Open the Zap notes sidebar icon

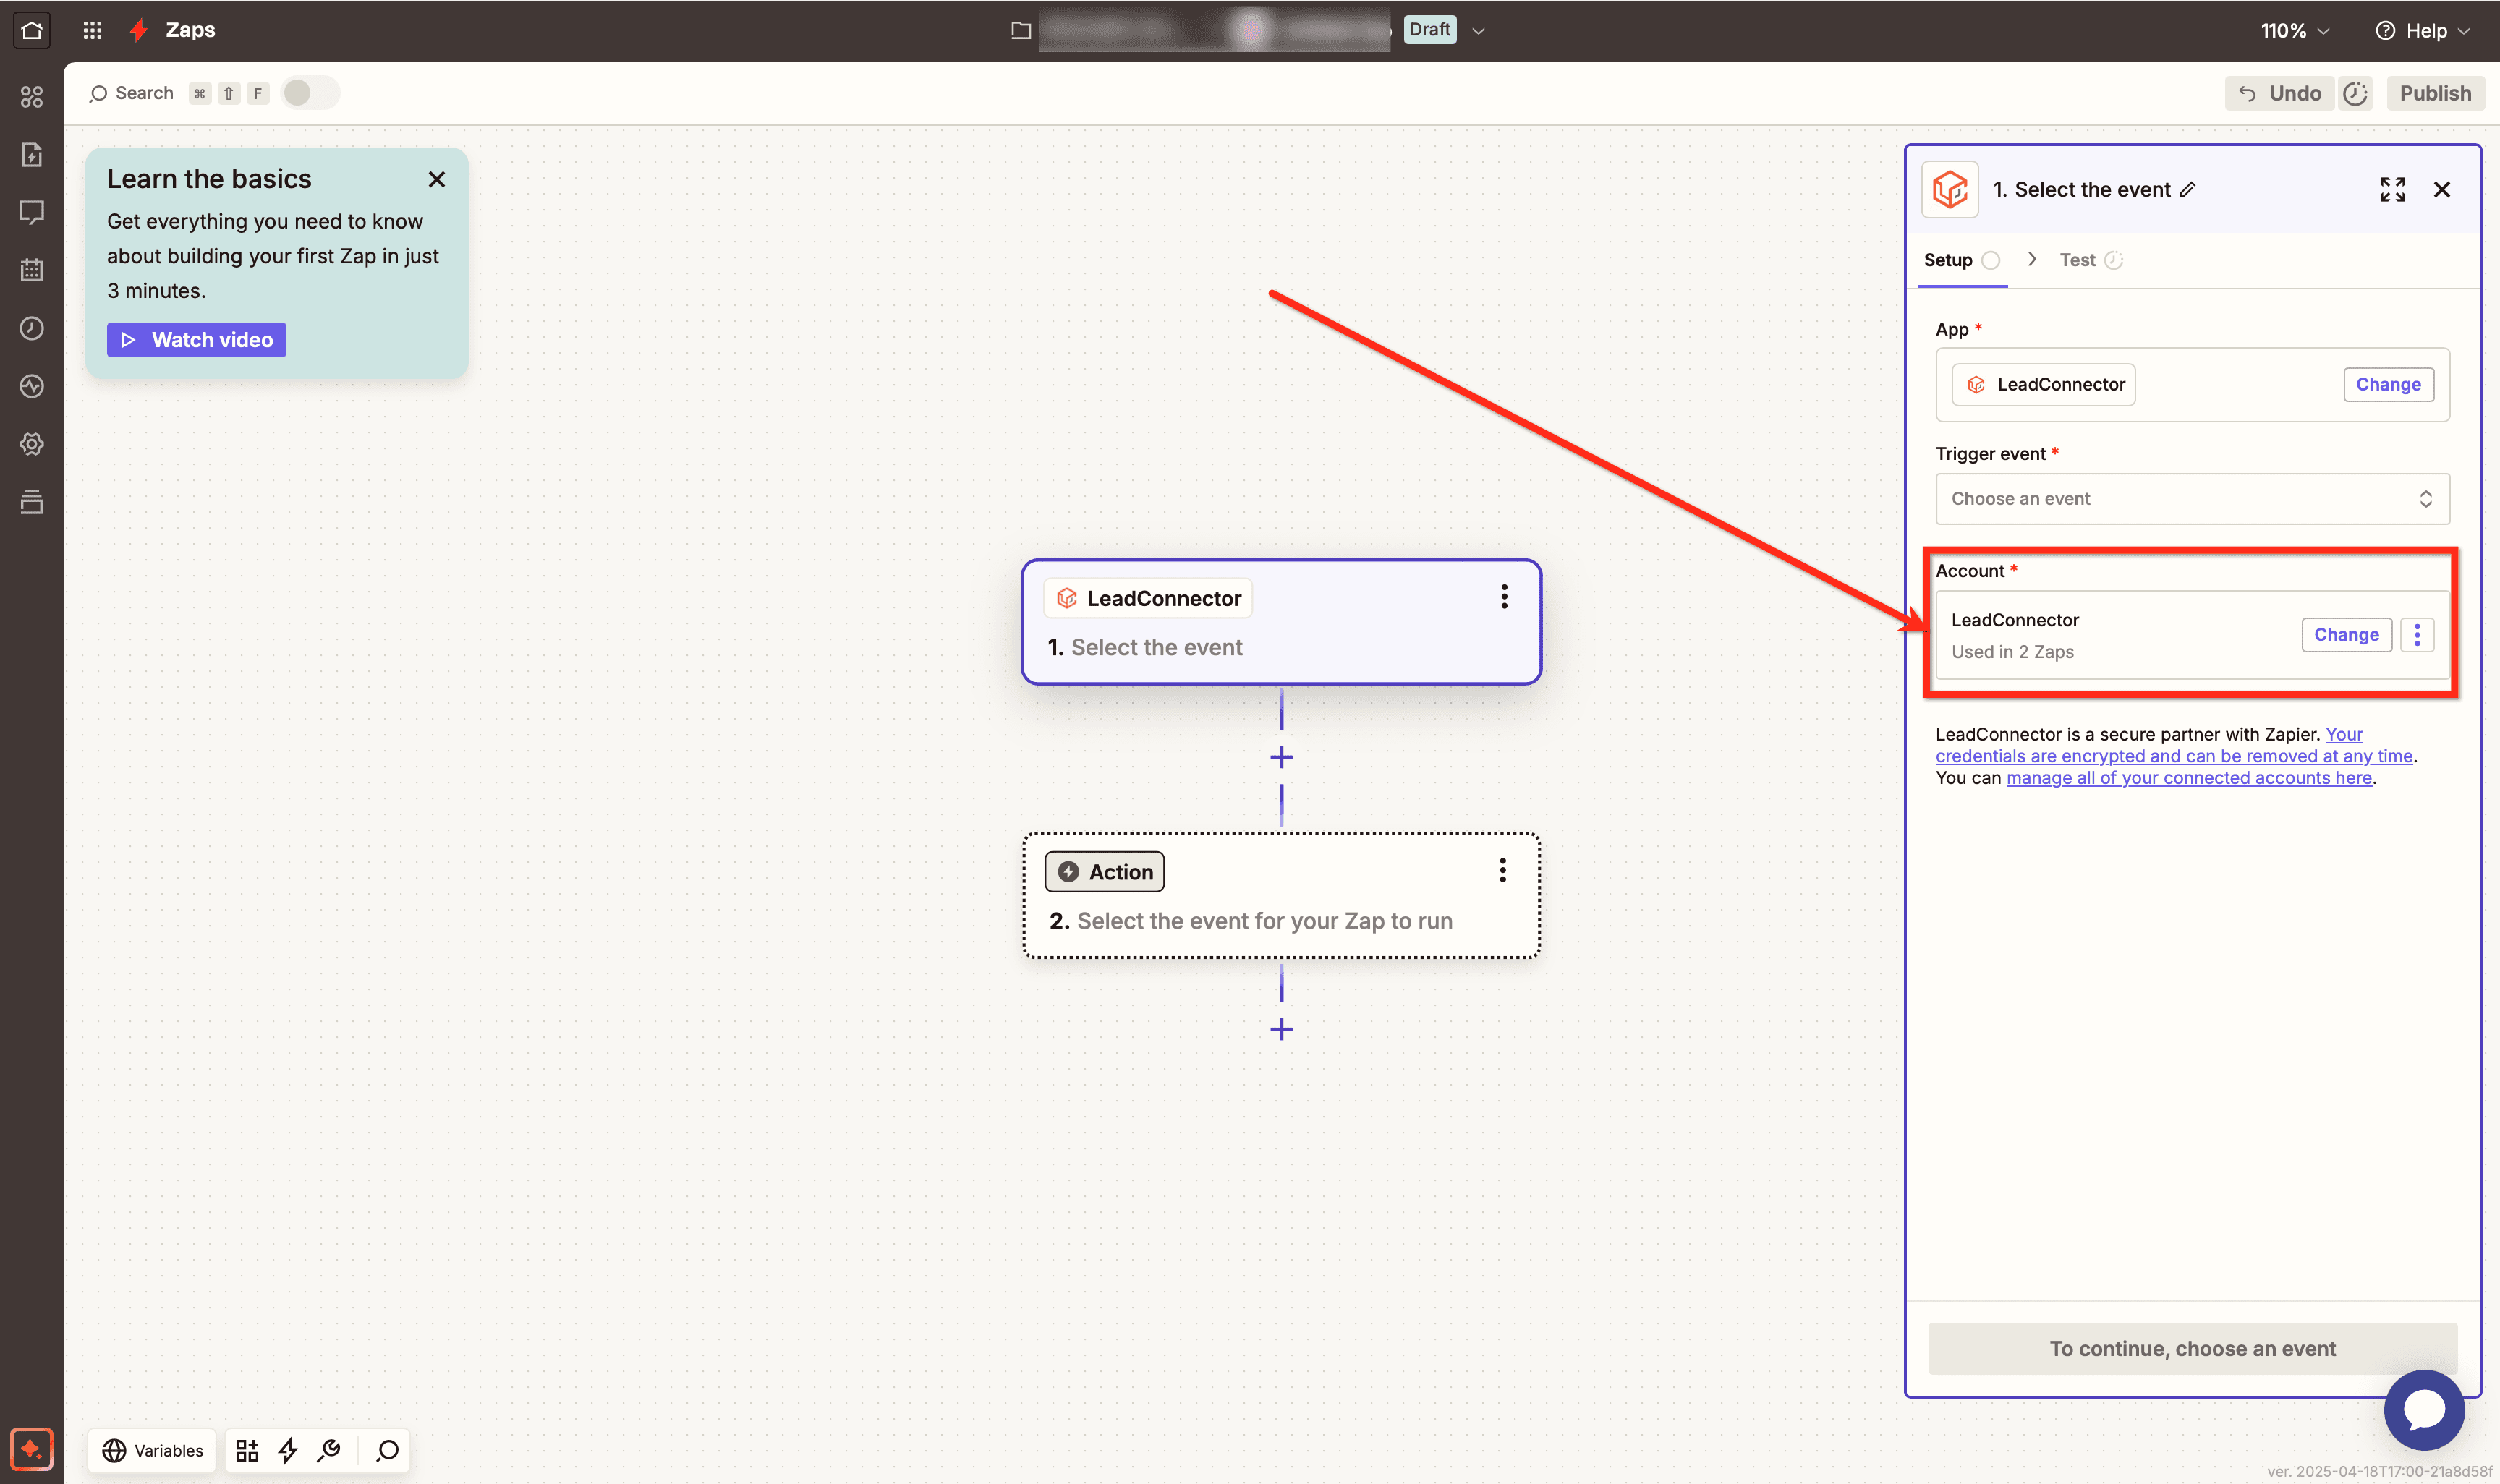click(32, 154)
